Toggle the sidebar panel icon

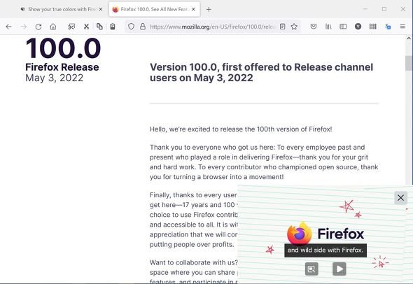pyautogui.click(x=343, y=27)
